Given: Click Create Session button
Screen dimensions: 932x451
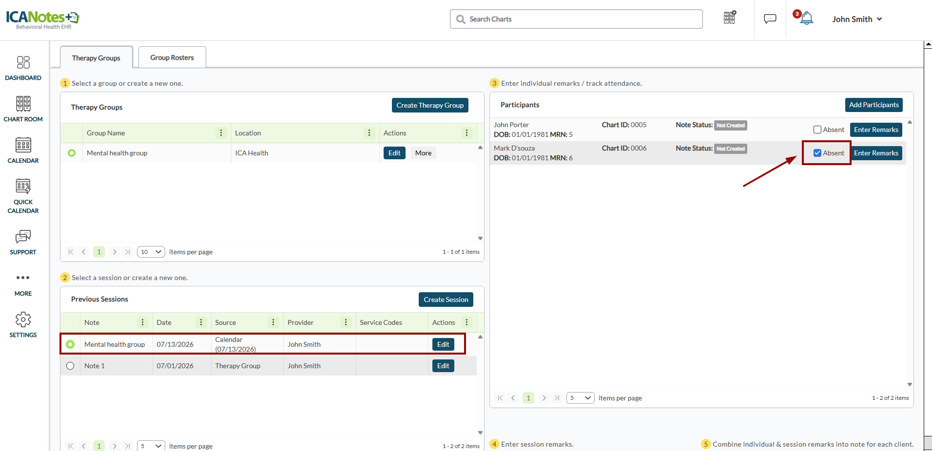Looking at the screenshot, I should coord(446,300).
